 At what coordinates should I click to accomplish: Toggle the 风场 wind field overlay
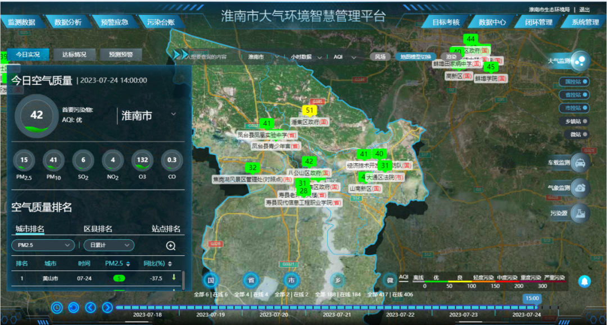[x=380, y=57]
